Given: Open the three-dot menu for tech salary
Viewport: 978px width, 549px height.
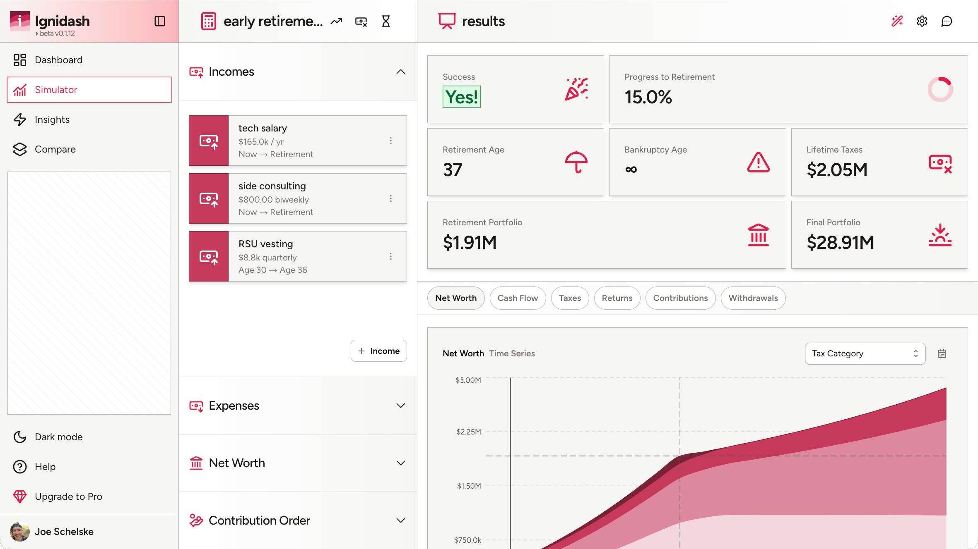Looking at the screenshot, I should tap(390, 141).
